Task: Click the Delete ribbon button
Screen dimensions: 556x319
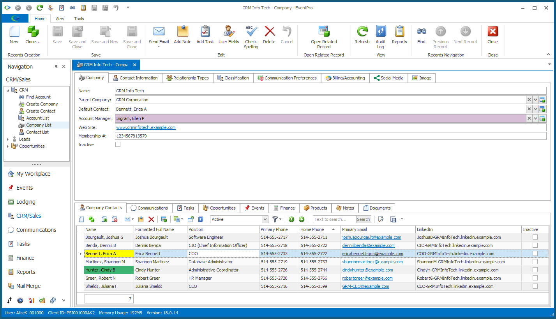Action: (269, 35)
